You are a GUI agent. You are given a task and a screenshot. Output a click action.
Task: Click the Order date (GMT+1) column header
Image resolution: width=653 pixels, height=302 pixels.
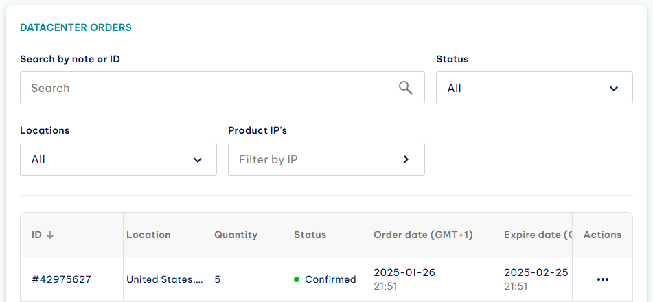tap(423, 235)
